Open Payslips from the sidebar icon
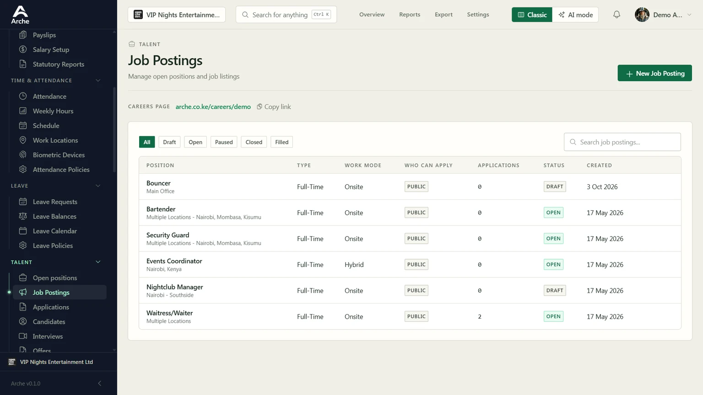The width and height of the screenshot is (703, 395). (23, 35)
